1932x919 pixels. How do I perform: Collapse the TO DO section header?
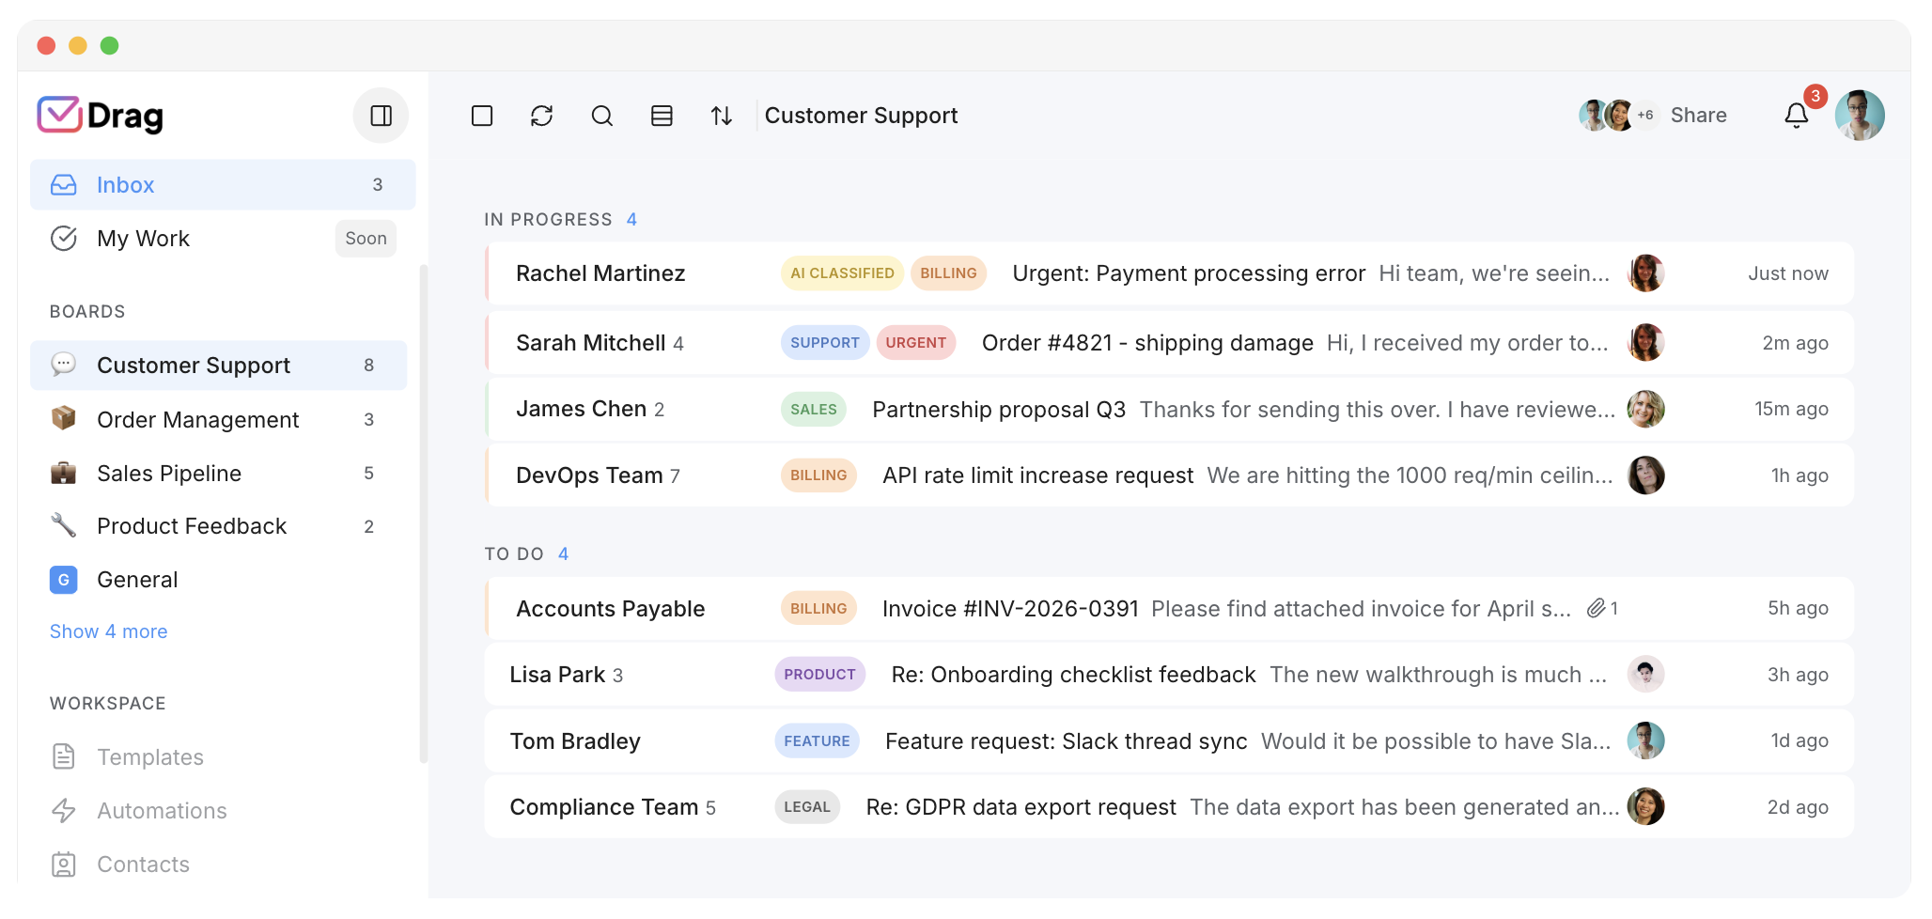tap(526, 554)
